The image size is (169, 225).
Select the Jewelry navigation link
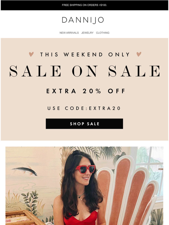[87, 33]
